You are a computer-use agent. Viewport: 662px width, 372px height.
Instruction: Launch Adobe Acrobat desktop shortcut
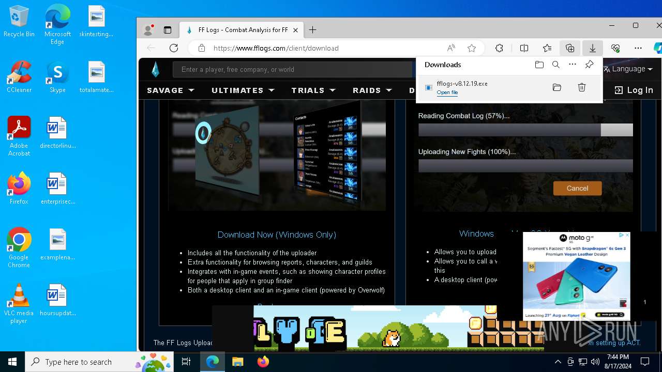click(x=19, y=136)
